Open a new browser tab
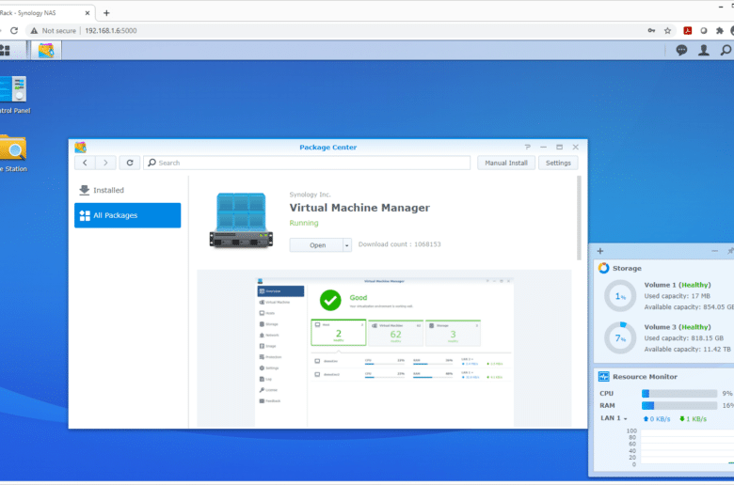 point(106,13)
